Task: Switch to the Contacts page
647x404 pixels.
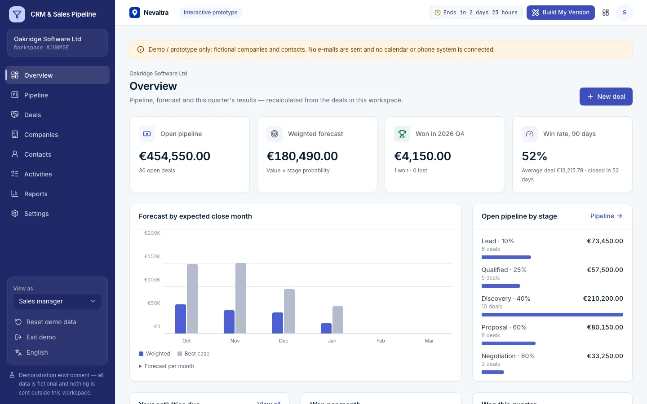Action: [58, 154]
